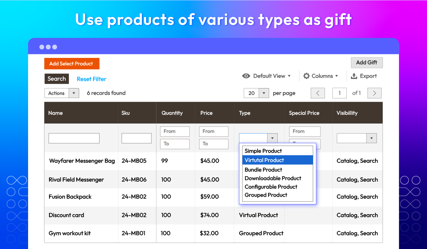Click the eye icon beside Default View
Image resolution: width=427 pixels, height=249 pixels.
(246, 76)
